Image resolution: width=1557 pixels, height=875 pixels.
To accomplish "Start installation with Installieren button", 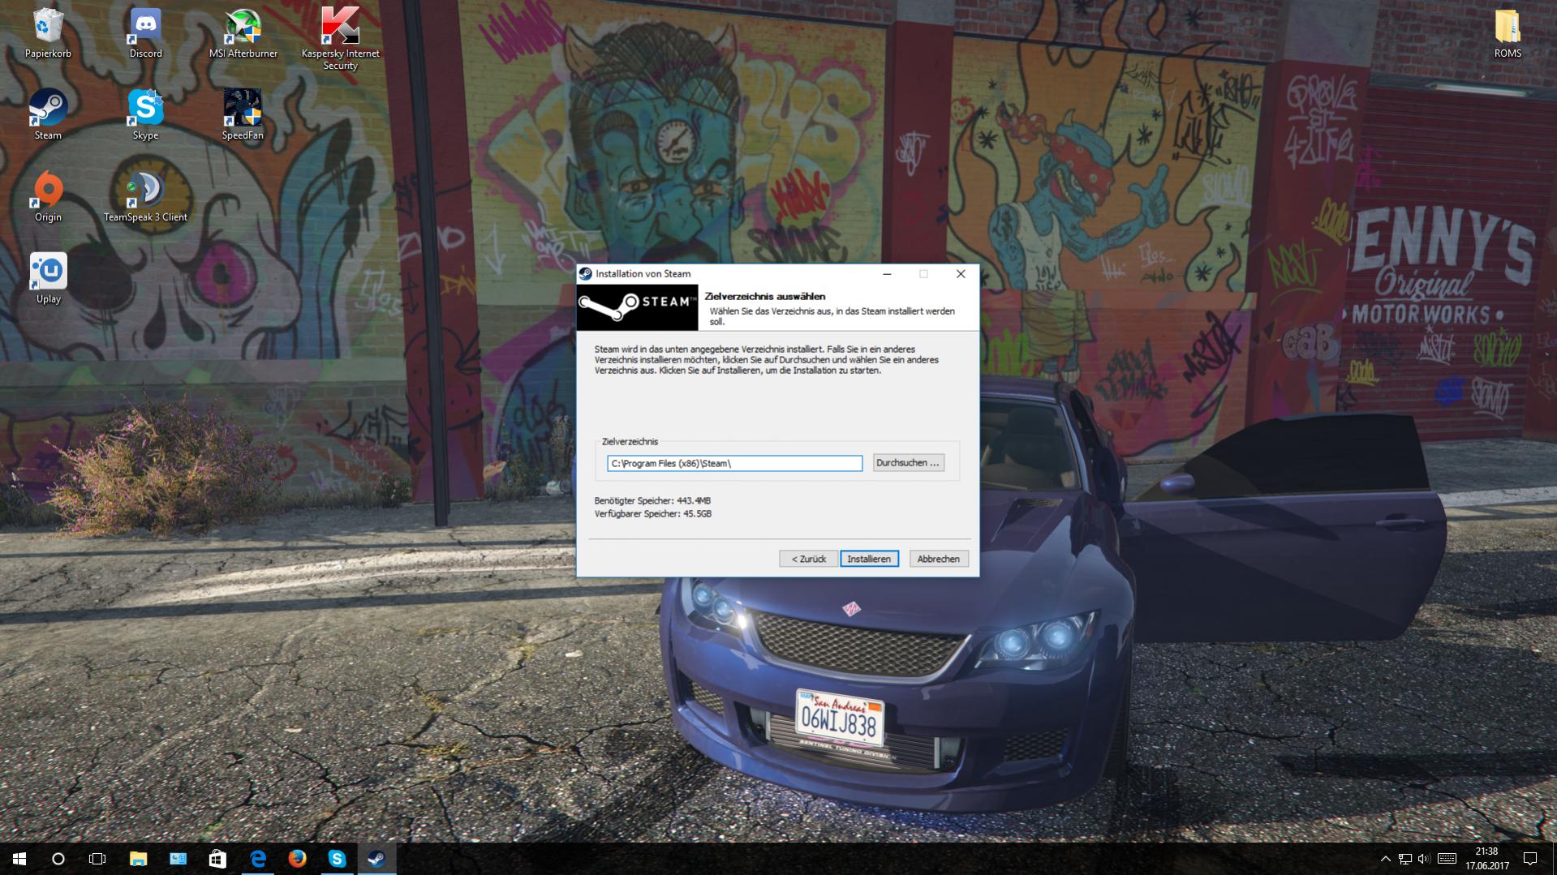I will point(869,559).
